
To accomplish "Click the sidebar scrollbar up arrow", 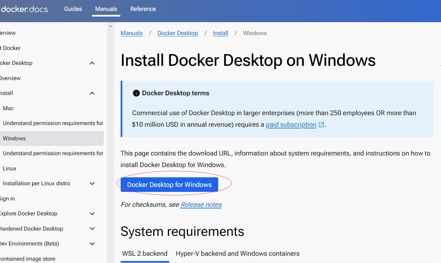I will coord(110,26).
